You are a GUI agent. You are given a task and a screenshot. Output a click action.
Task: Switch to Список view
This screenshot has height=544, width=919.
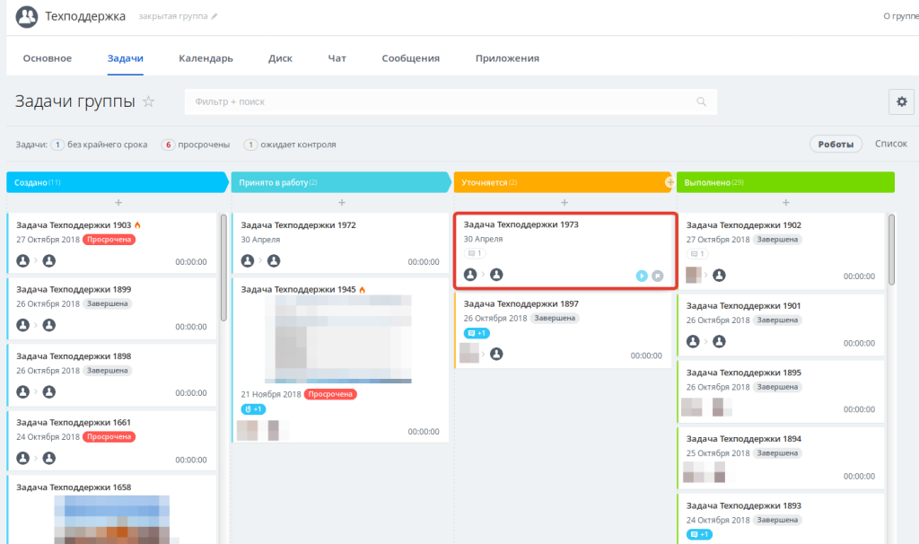click(891, 144)
